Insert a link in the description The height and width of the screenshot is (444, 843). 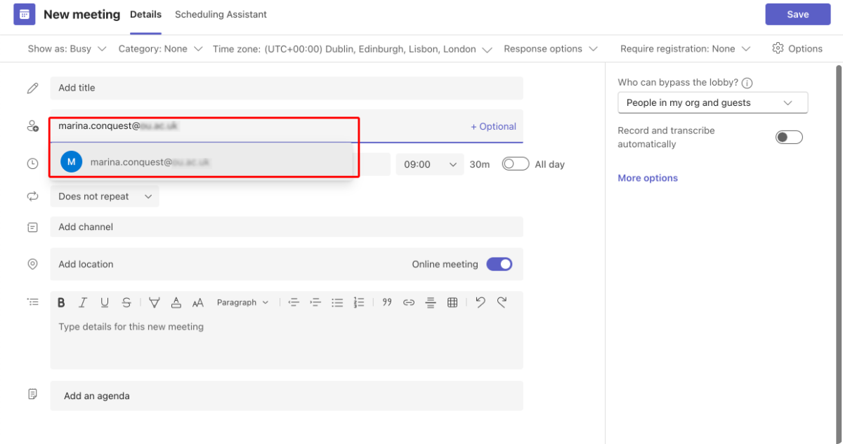[x=408, y=302]
